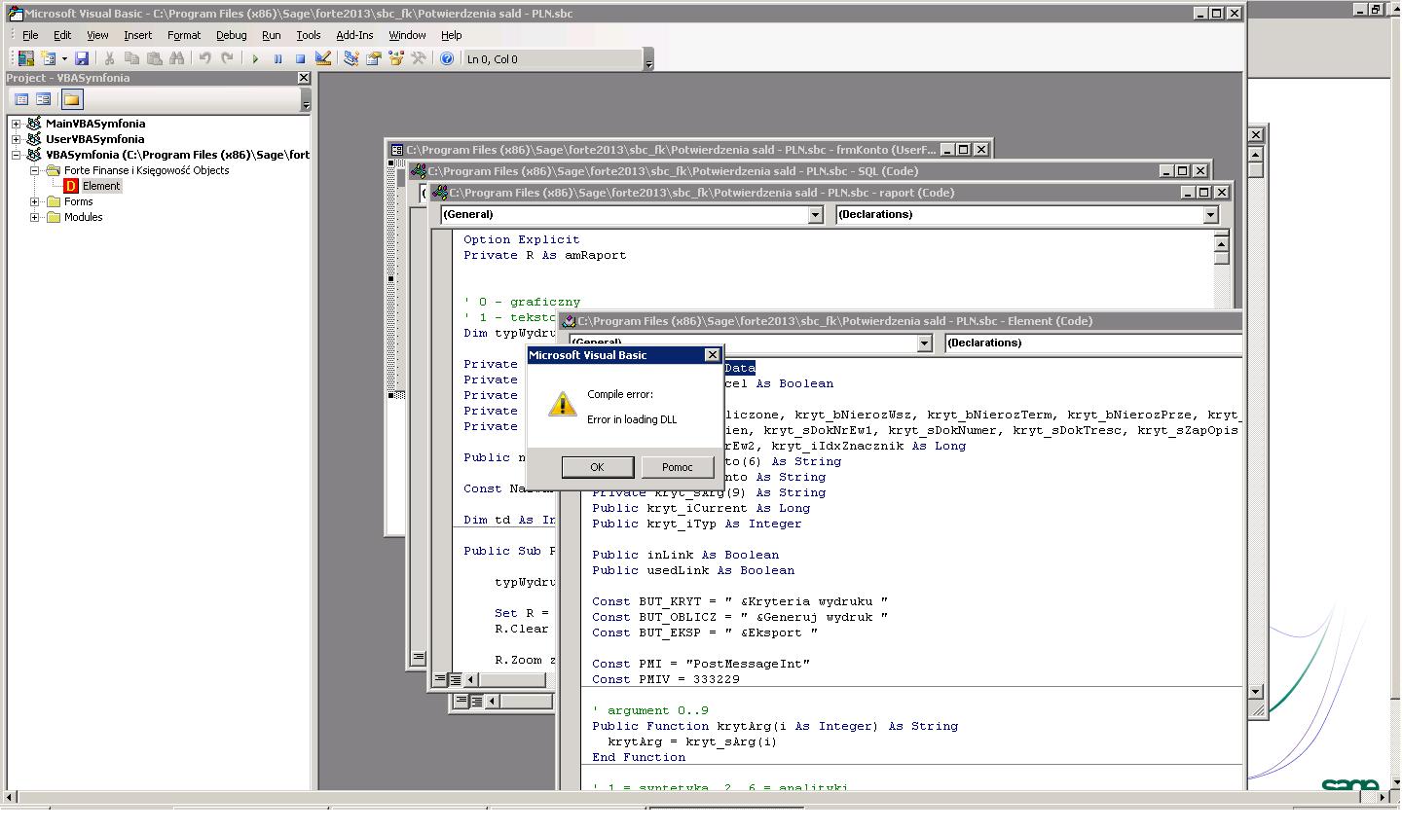Select the Element item in project tree

point(101,186)
